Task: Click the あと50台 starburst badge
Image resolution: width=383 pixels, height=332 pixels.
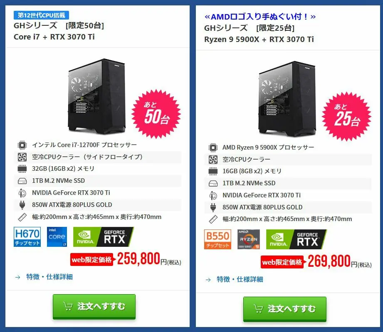Action: pos(156,114)
